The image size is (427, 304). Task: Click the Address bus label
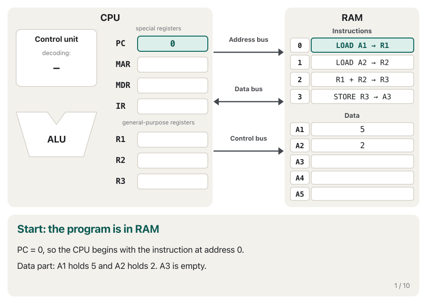coord(248,39)
